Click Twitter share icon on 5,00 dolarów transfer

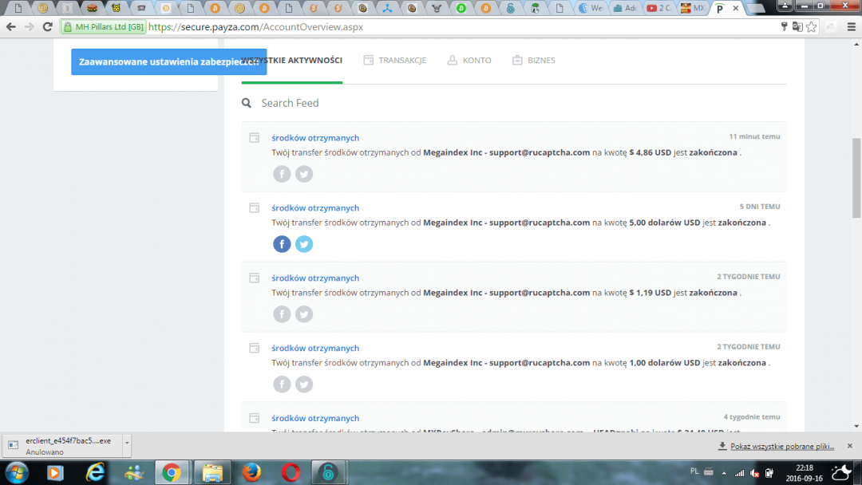(304, 244)
